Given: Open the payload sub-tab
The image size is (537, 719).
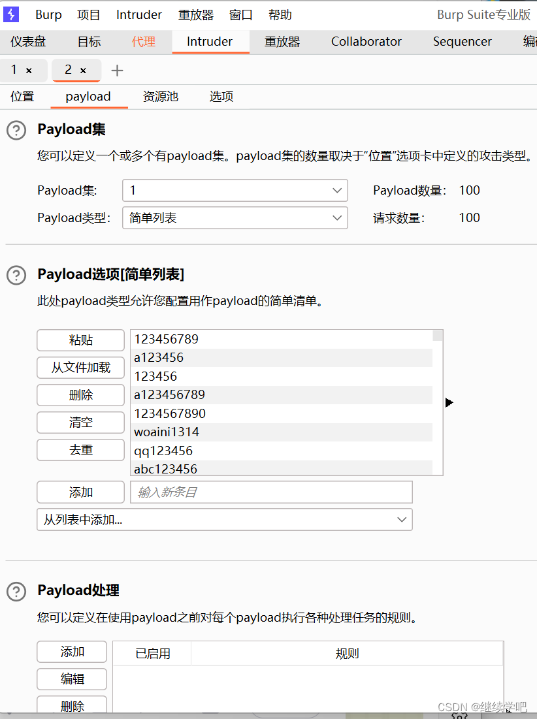Looking at the screenshot, I should pos(88,97).
